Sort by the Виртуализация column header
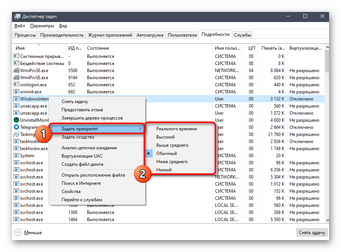 (305, 48)
